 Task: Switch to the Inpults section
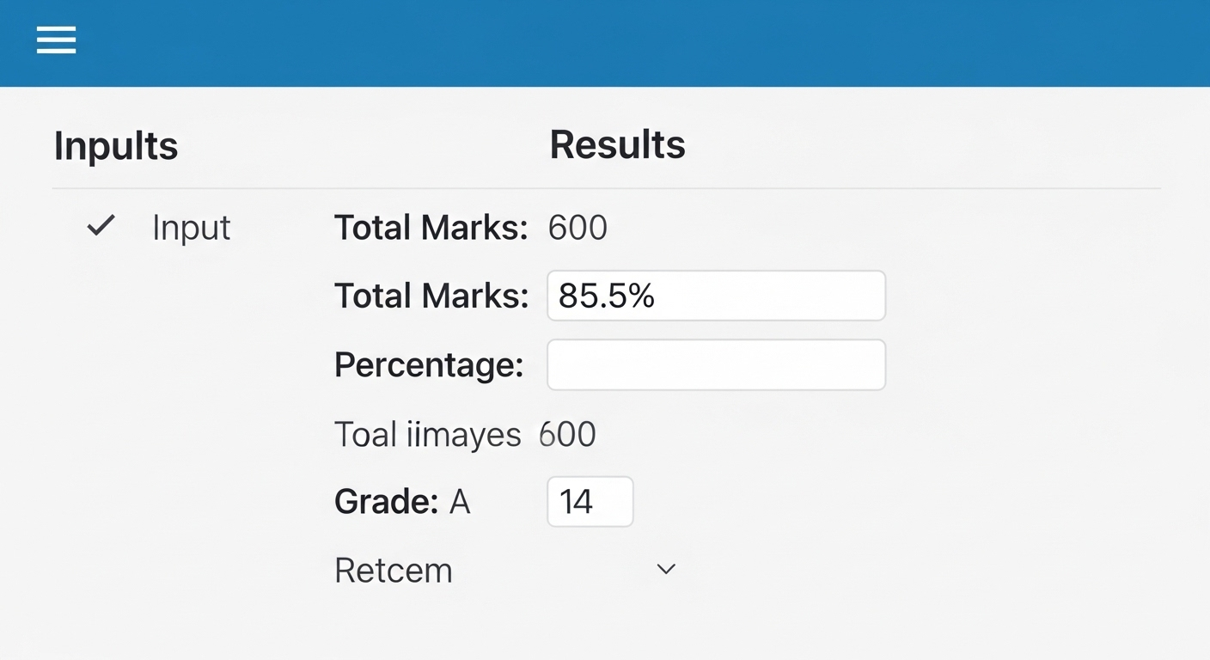point(115,145)
